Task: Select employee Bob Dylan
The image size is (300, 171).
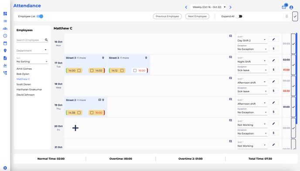Action: [x=23, y=74]
